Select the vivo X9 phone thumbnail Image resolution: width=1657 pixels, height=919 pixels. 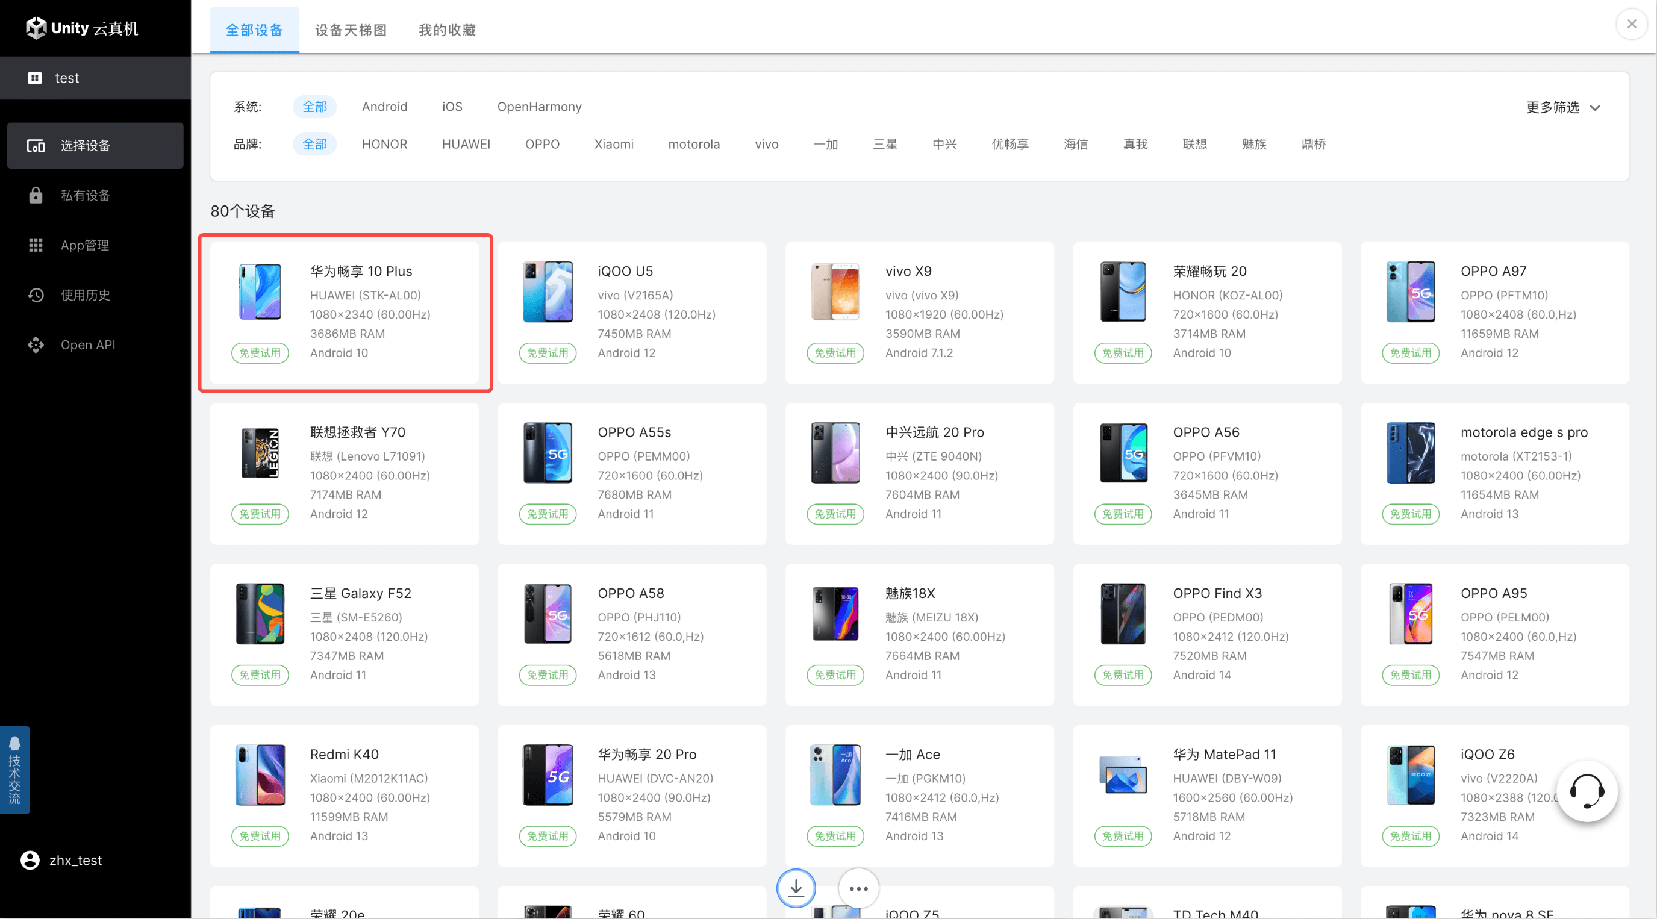(x=835, y=291)
